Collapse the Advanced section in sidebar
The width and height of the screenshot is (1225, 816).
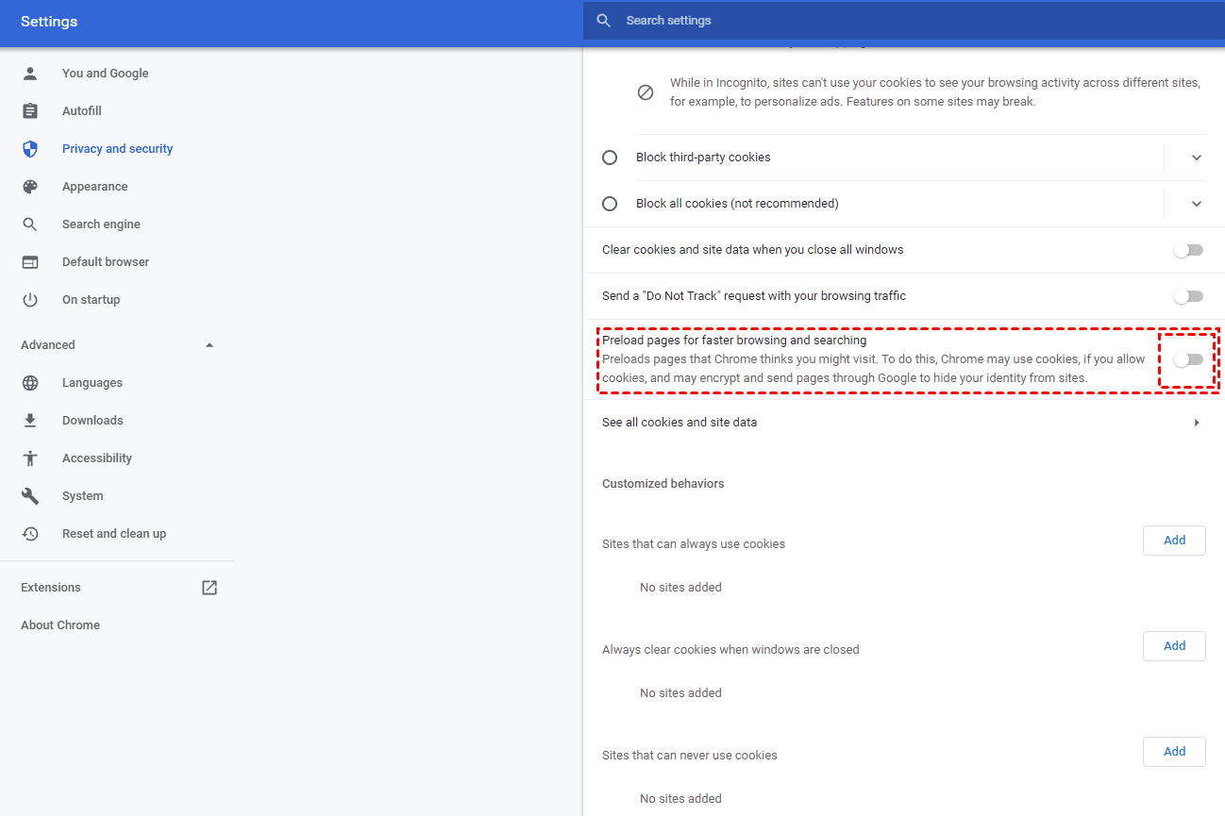click(x=210, y=345)
